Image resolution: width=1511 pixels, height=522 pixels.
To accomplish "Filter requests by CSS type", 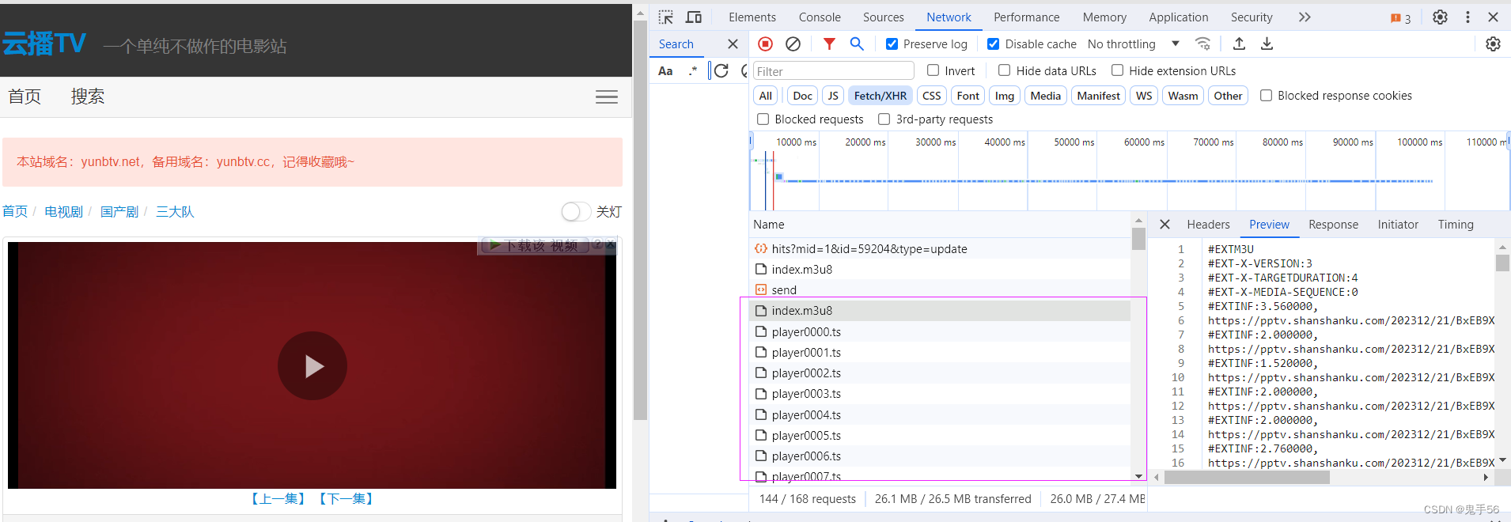I will pyautogui.click(x=932, y=96).
